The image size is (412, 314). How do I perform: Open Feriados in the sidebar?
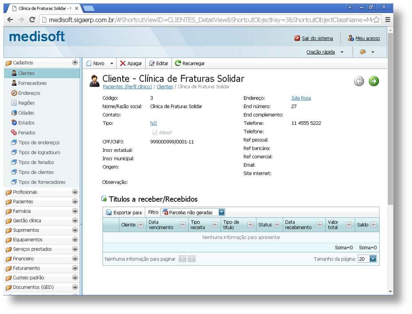tap(23, 133)
